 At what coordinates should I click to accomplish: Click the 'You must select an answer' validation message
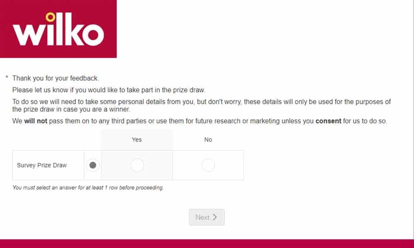(x=88, y=188)
